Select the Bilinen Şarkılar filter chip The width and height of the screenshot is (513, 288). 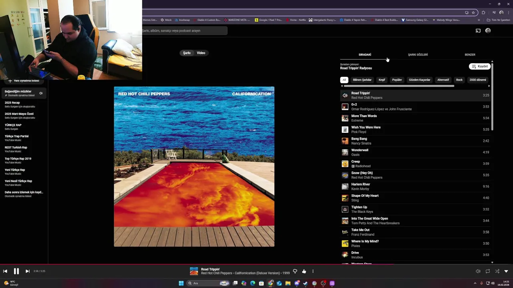(362, 80)
